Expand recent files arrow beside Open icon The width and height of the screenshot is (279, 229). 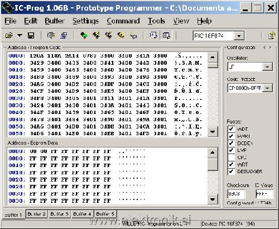(x=20, y=35)
